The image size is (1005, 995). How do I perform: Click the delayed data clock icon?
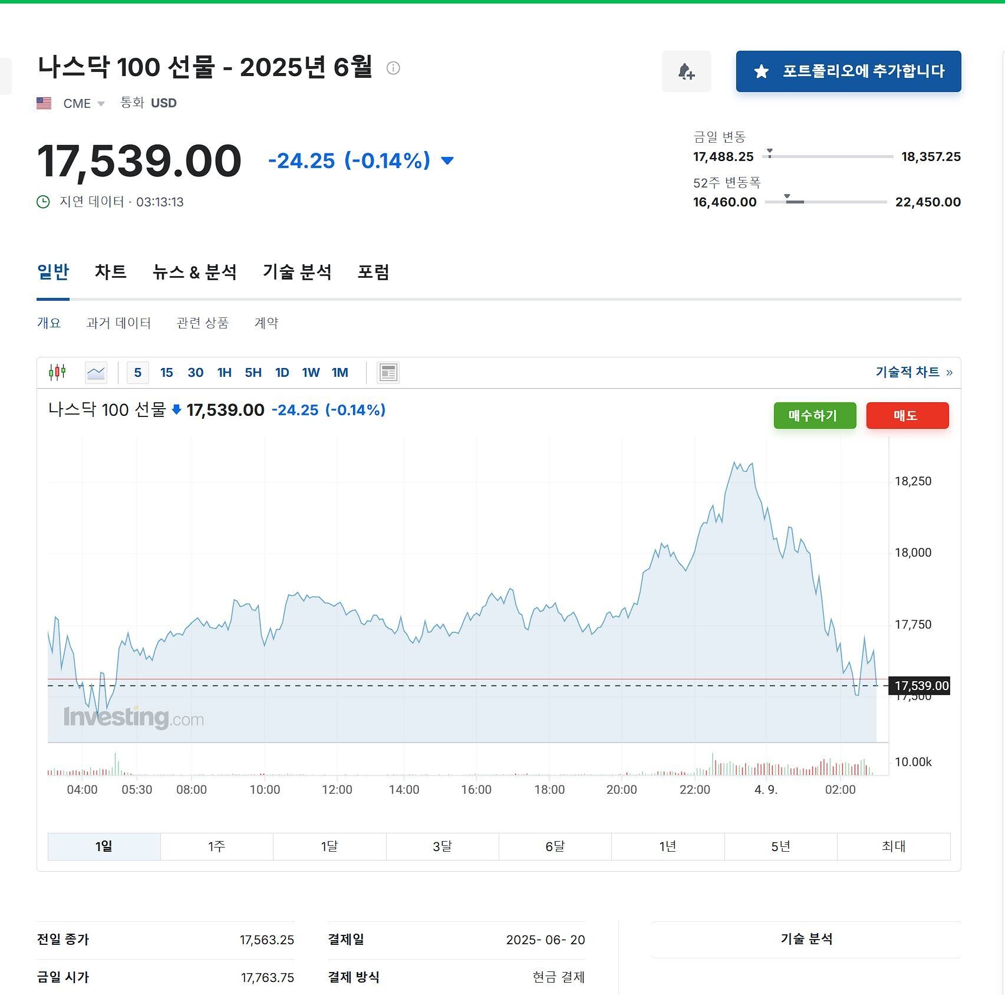coord(43,202)
